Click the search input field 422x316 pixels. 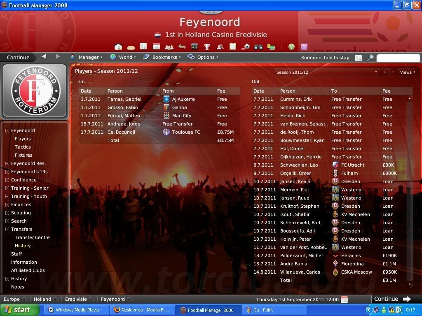pos(398,58)
